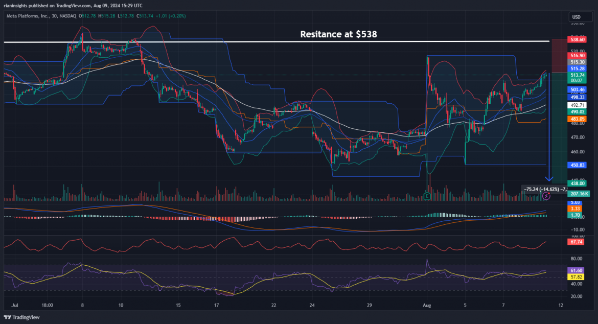Click the purple lightning bolt event icon
This screenshot has width=598, height=324.
point(546,195)
